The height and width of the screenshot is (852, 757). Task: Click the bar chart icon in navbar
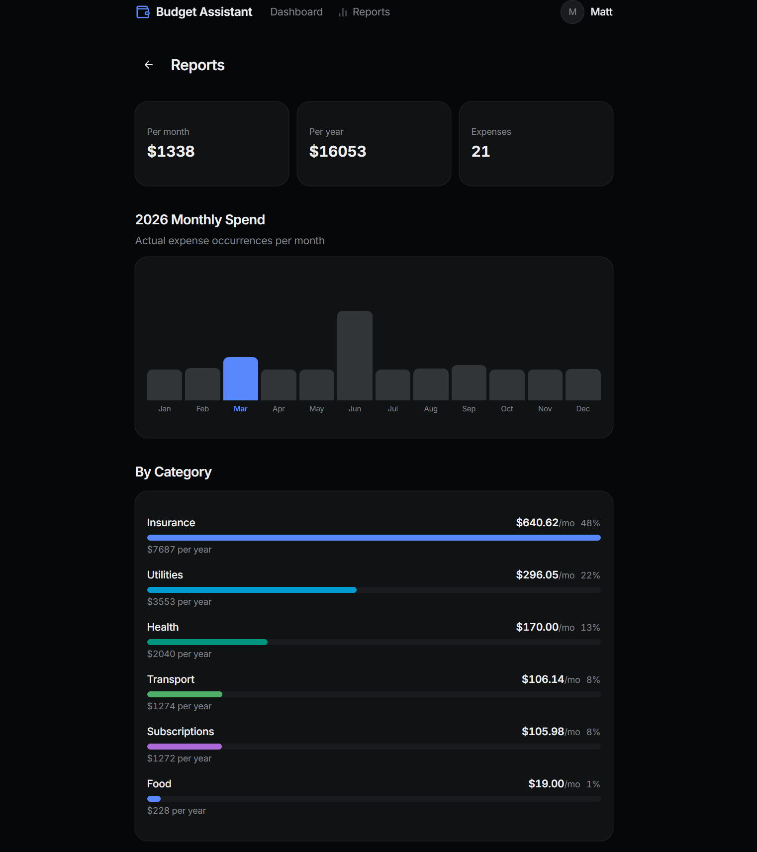coord(343,12)
